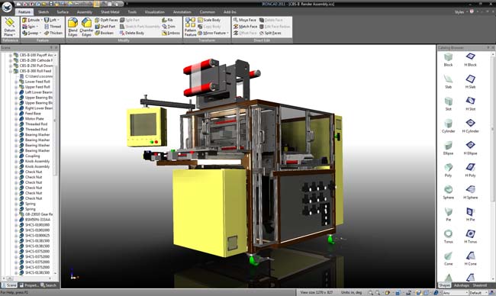
Task: Pick the Sphere shape from the catalog
Action: [448, 192]
